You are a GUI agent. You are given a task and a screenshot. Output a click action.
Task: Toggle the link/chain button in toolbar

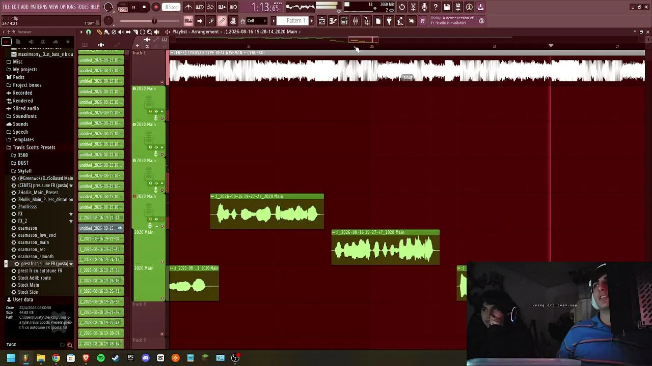(222, 21)
